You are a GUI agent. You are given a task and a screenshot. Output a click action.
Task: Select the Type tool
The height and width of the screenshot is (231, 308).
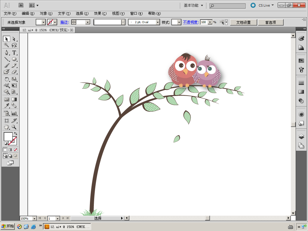click(14, 53)
